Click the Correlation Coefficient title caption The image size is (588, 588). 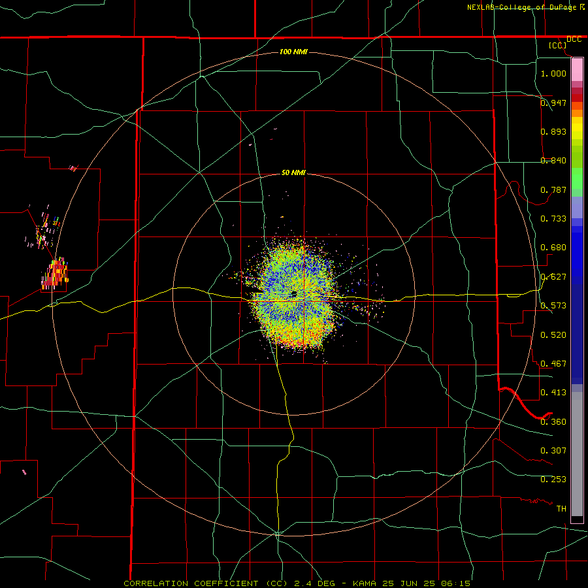point(297,583)
